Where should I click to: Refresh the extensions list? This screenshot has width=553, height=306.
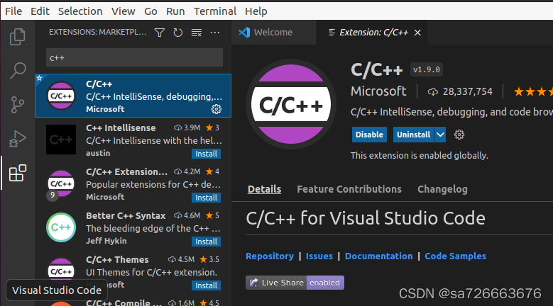(x=177, y=33)
